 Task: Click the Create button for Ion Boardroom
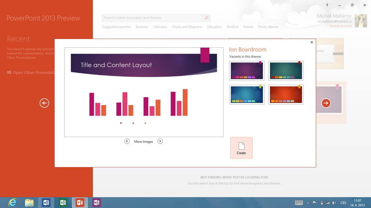[x=241, y=148]
